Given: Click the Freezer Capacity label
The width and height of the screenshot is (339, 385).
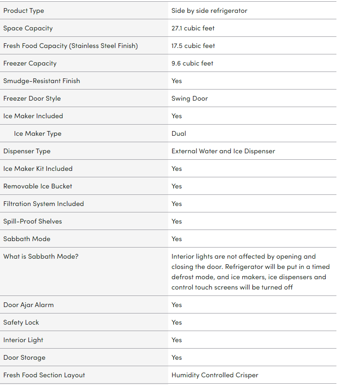Looking at the screenshot, I should (x=30, y=63).
